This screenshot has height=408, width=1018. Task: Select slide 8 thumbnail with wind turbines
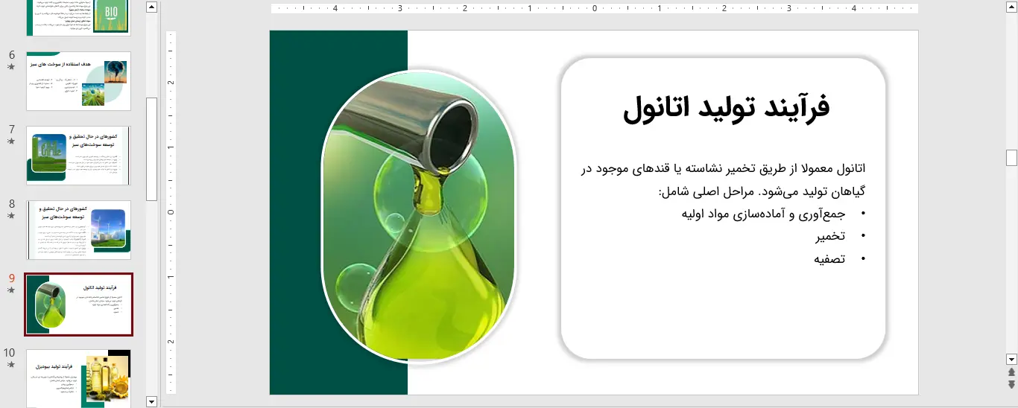(x=78, y=230)
